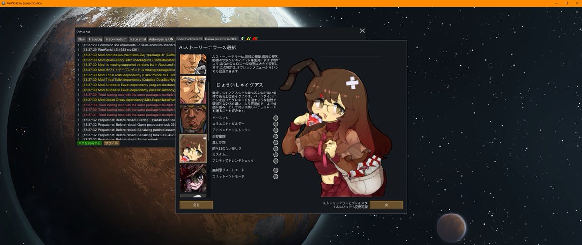Click the red error filter icon in Debug log
Viewport: 582px width, 245px height.
coord(255,39)
